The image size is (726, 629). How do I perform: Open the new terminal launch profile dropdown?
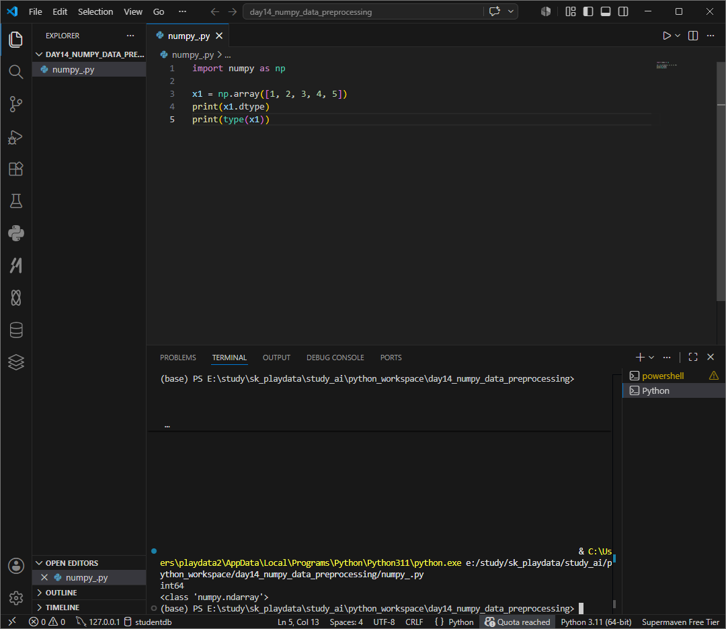[651, 358]
